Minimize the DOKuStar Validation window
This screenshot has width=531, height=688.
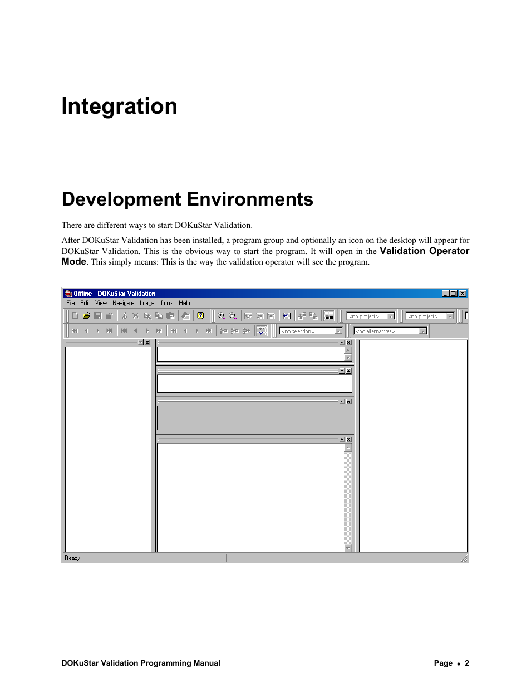click(445, 294)
